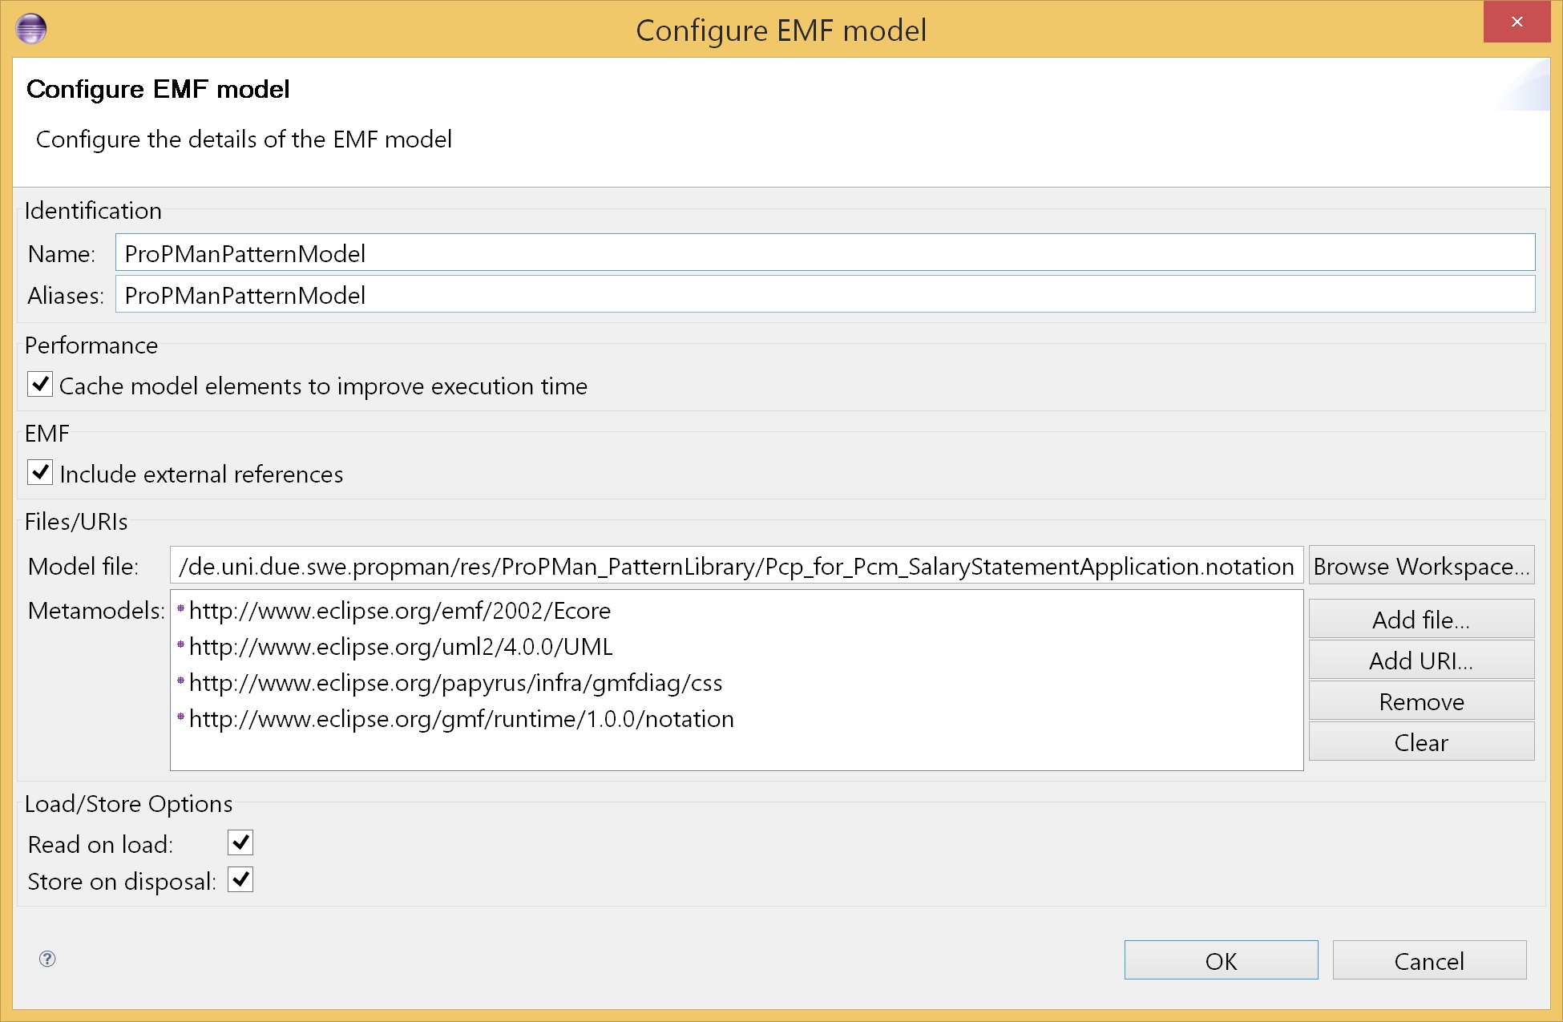Select the Ecore metamodel URI entry
This screenshot has height=1022, width=1563.
[x=399, y=611]
